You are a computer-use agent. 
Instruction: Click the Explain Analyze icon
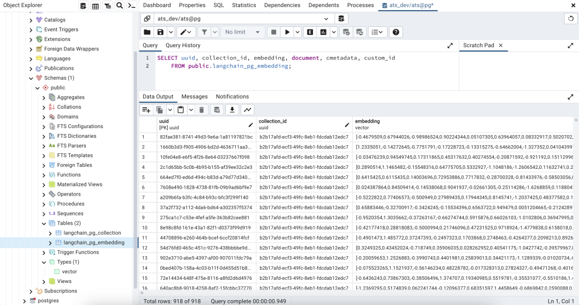pos(323,32)
